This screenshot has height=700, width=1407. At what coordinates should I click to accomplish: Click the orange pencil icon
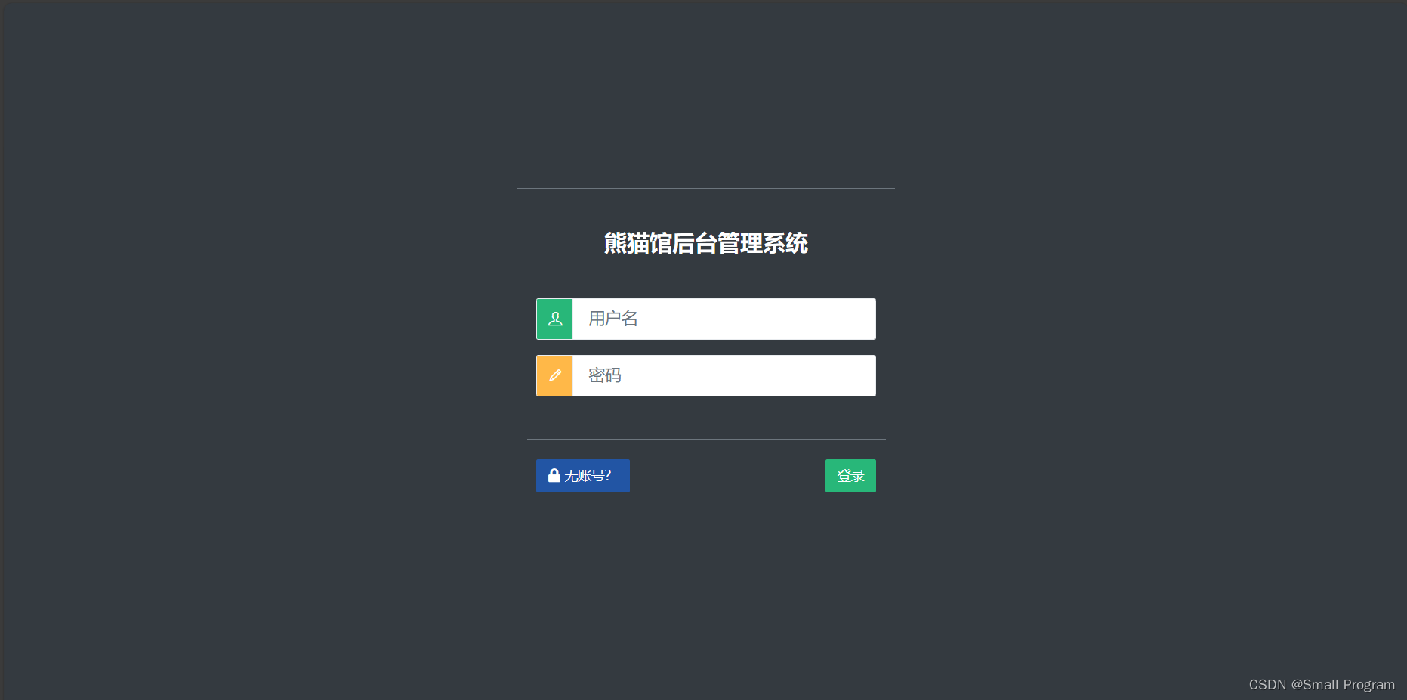554,375
